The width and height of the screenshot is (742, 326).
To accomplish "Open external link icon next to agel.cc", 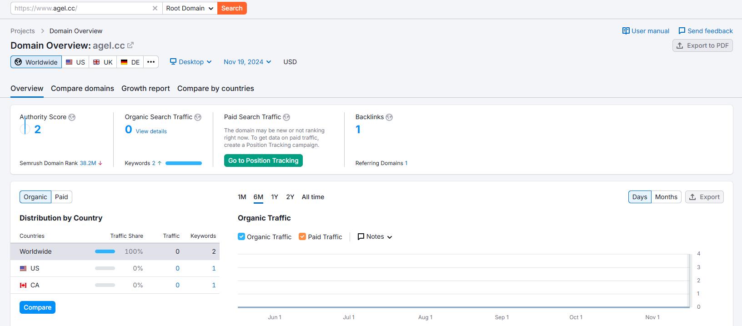I will coord(130,45).
